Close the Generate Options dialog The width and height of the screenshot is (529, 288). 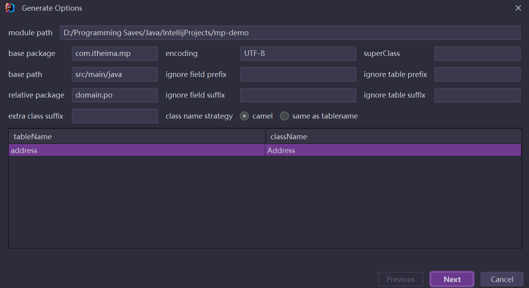coord(518,8)
